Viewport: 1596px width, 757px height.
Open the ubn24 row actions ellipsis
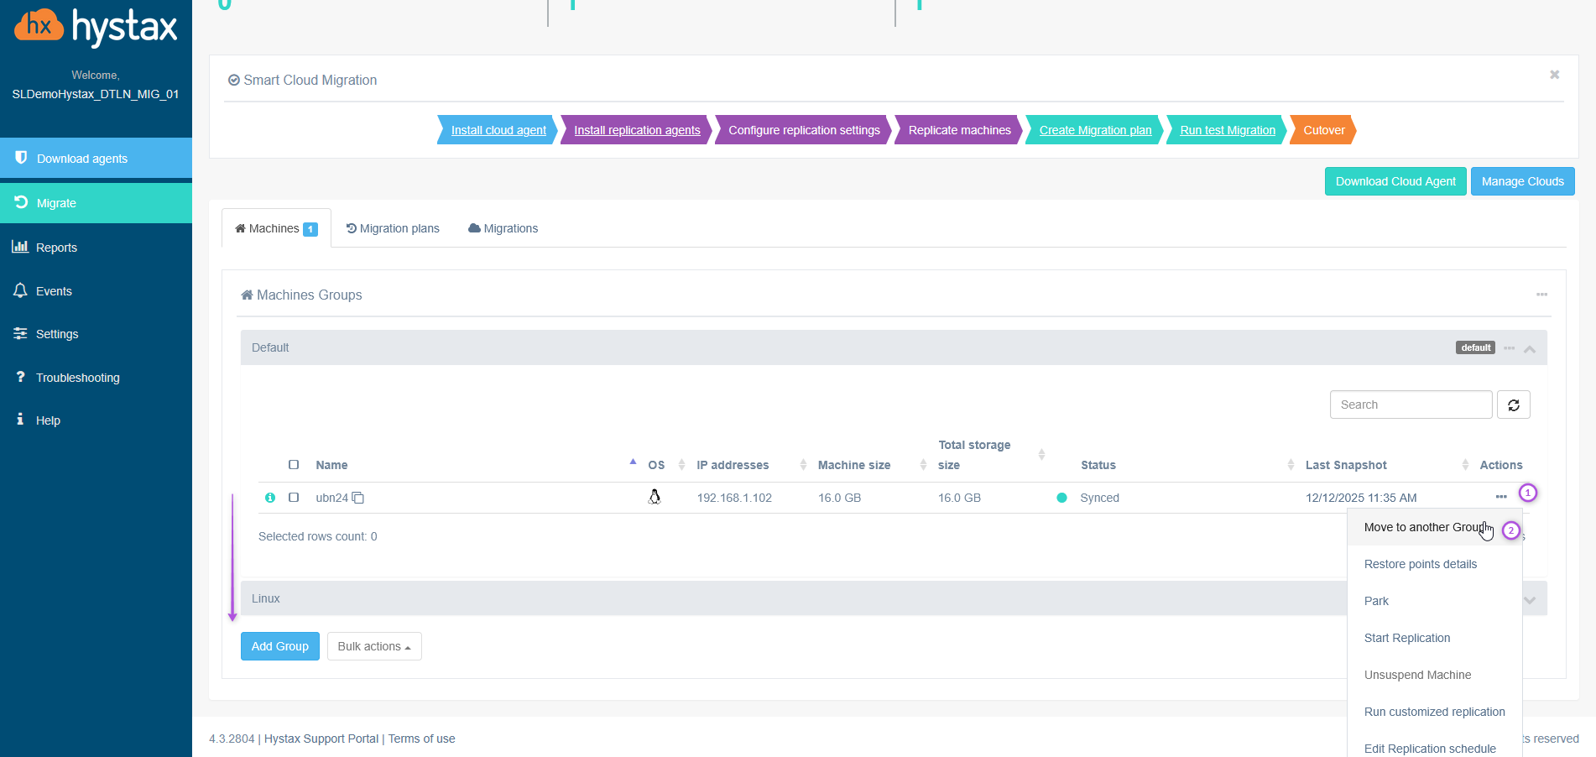(x=1500, y=497)
